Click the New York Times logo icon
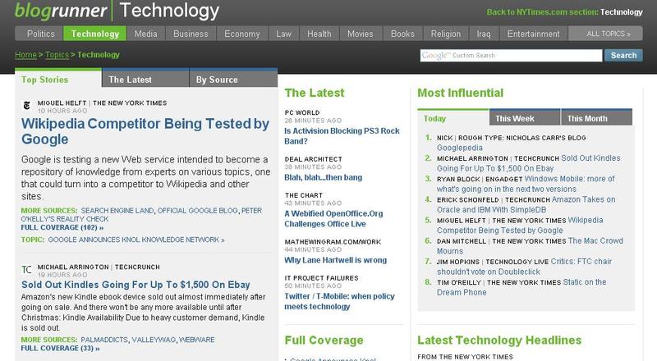This screenshot has width=657, height=361. (x=27, y=106)
